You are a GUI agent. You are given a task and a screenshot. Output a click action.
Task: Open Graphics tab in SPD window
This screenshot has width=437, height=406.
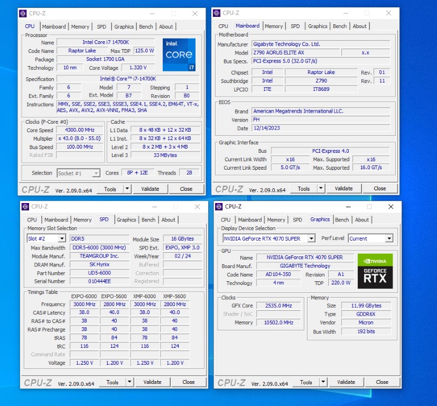126,220
